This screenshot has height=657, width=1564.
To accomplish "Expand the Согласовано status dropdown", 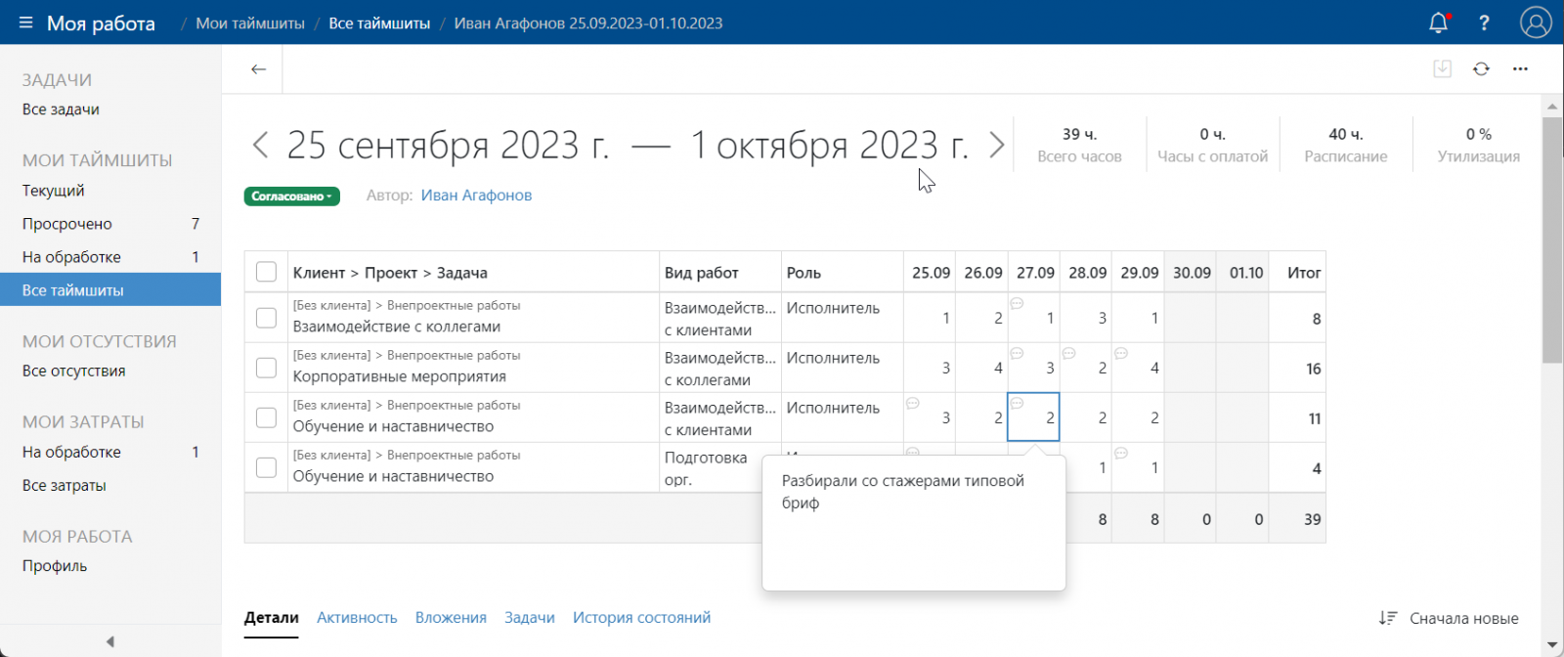I will [291, 197].
